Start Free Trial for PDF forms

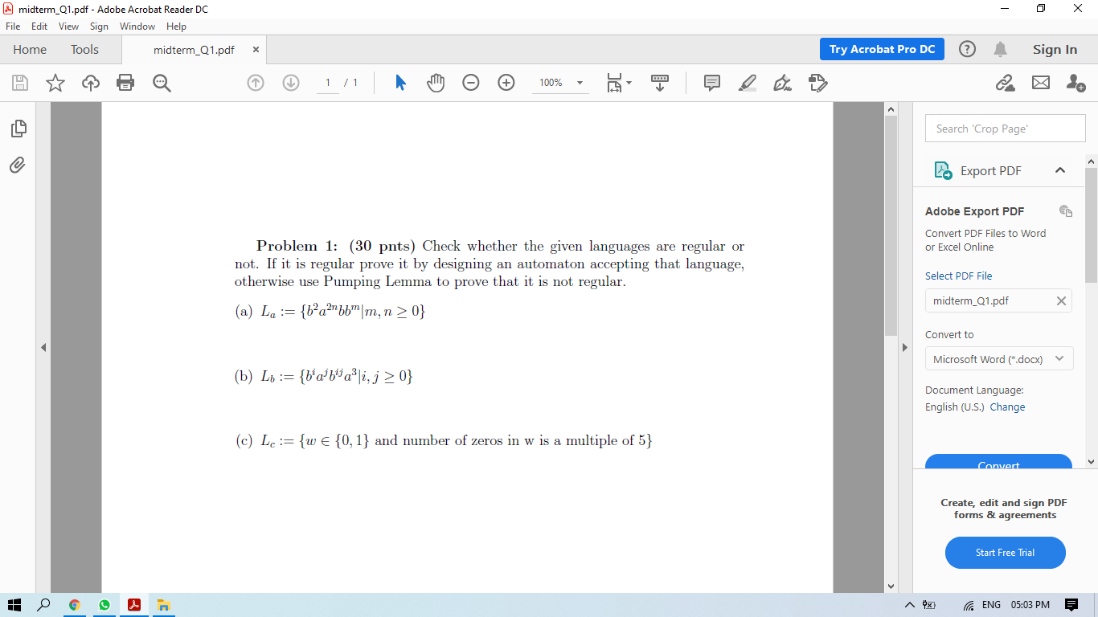(x=1005, y=553)
